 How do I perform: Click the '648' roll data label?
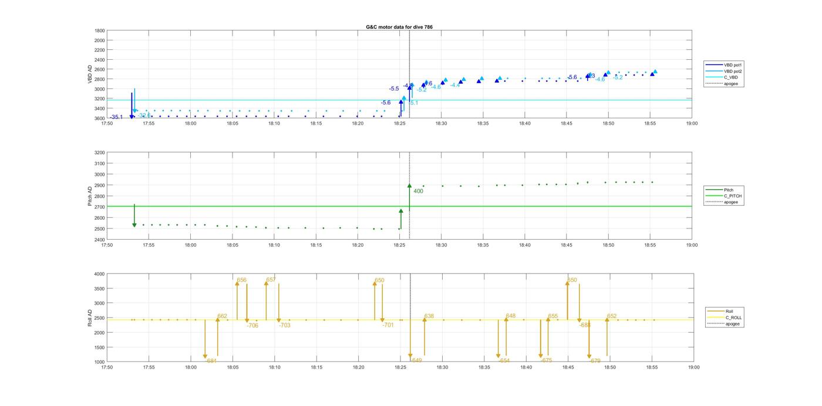pyautogui.click(x=511, y=316)
